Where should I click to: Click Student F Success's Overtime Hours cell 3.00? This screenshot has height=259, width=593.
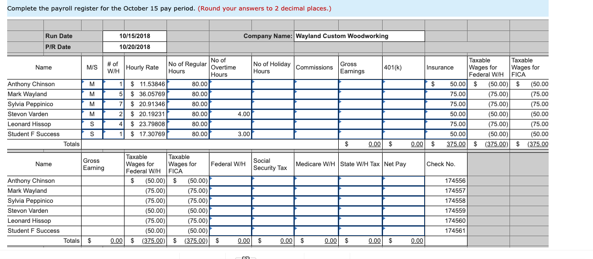pos(230,134)
